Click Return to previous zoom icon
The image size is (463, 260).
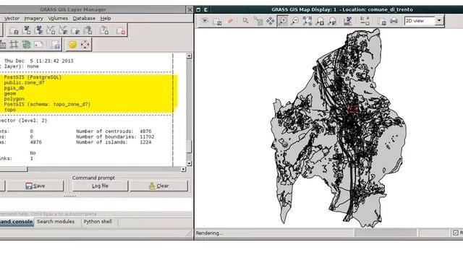(320, 21)
